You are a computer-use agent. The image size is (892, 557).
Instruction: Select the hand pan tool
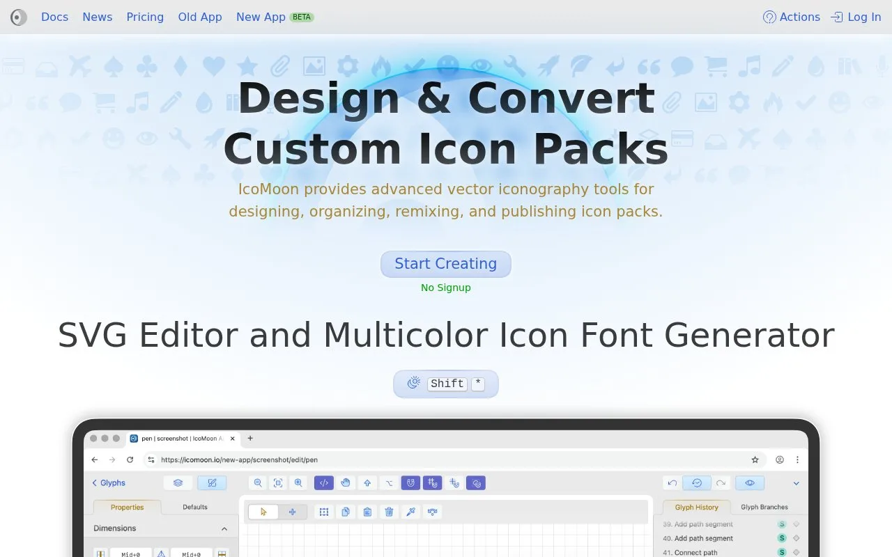(346, 483)
